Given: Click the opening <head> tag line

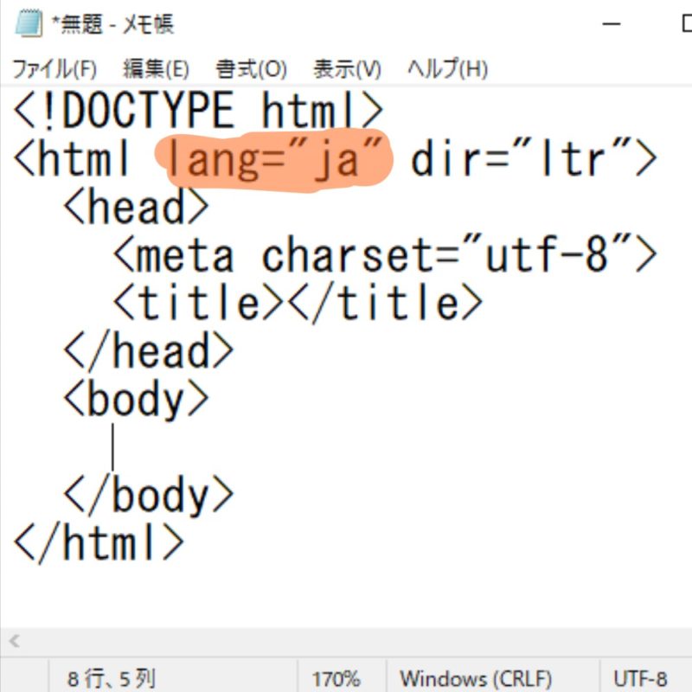Looking at the screenshot, I should (136, 206).
